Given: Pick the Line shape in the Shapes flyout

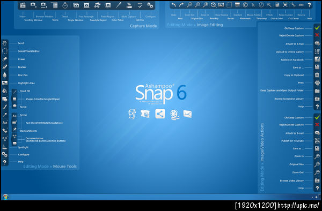Looking at the screenshot, I should (x=14, y=92).
